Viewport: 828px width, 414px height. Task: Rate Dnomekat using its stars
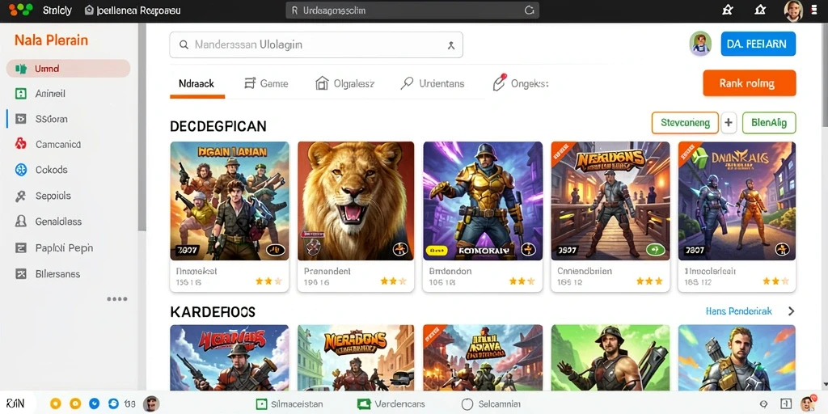tap(268, 281)
